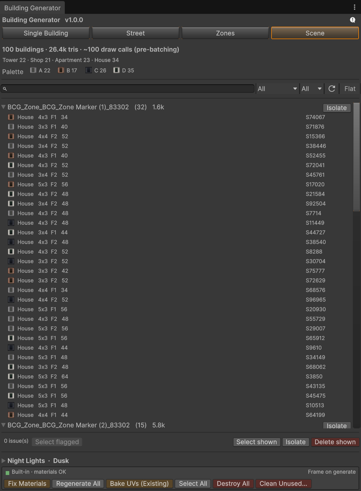Click the Select All button
The height and width of the screenshot is (491, 361).
pos(193,484)
